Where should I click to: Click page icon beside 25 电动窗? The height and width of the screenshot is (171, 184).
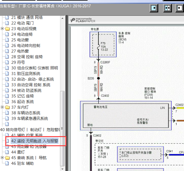7,40
